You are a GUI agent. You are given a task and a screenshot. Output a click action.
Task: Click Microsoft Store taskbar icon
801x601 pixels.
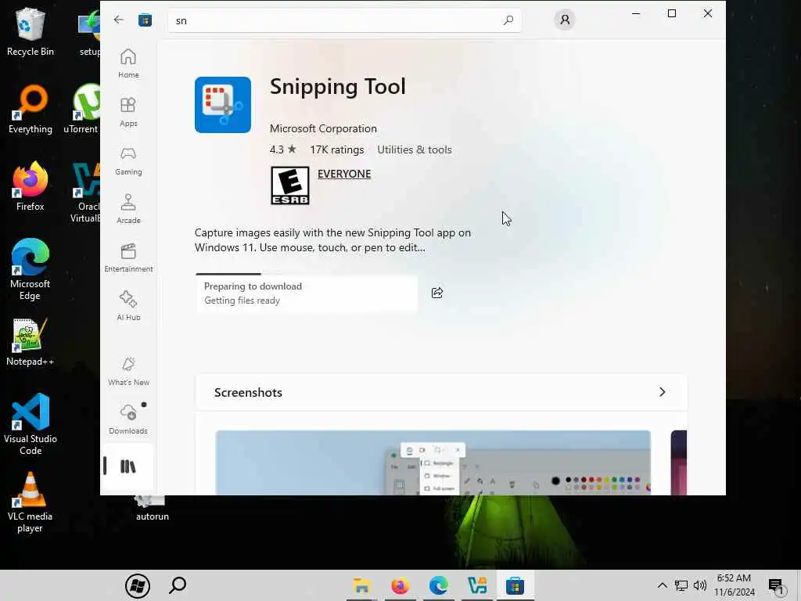coord(515,585)
